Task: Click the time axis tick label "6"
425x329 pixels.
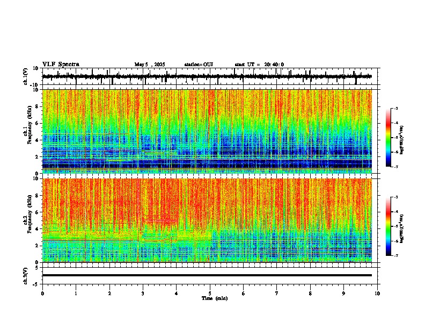Action: 244,294
